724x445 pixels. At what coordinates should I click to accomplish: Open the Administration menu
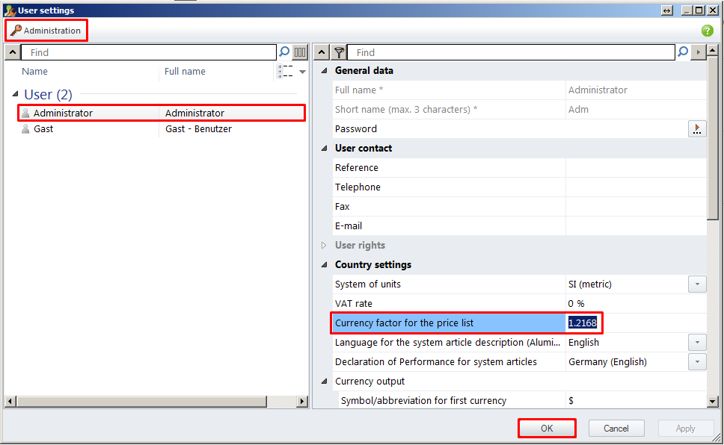point(46,31)
